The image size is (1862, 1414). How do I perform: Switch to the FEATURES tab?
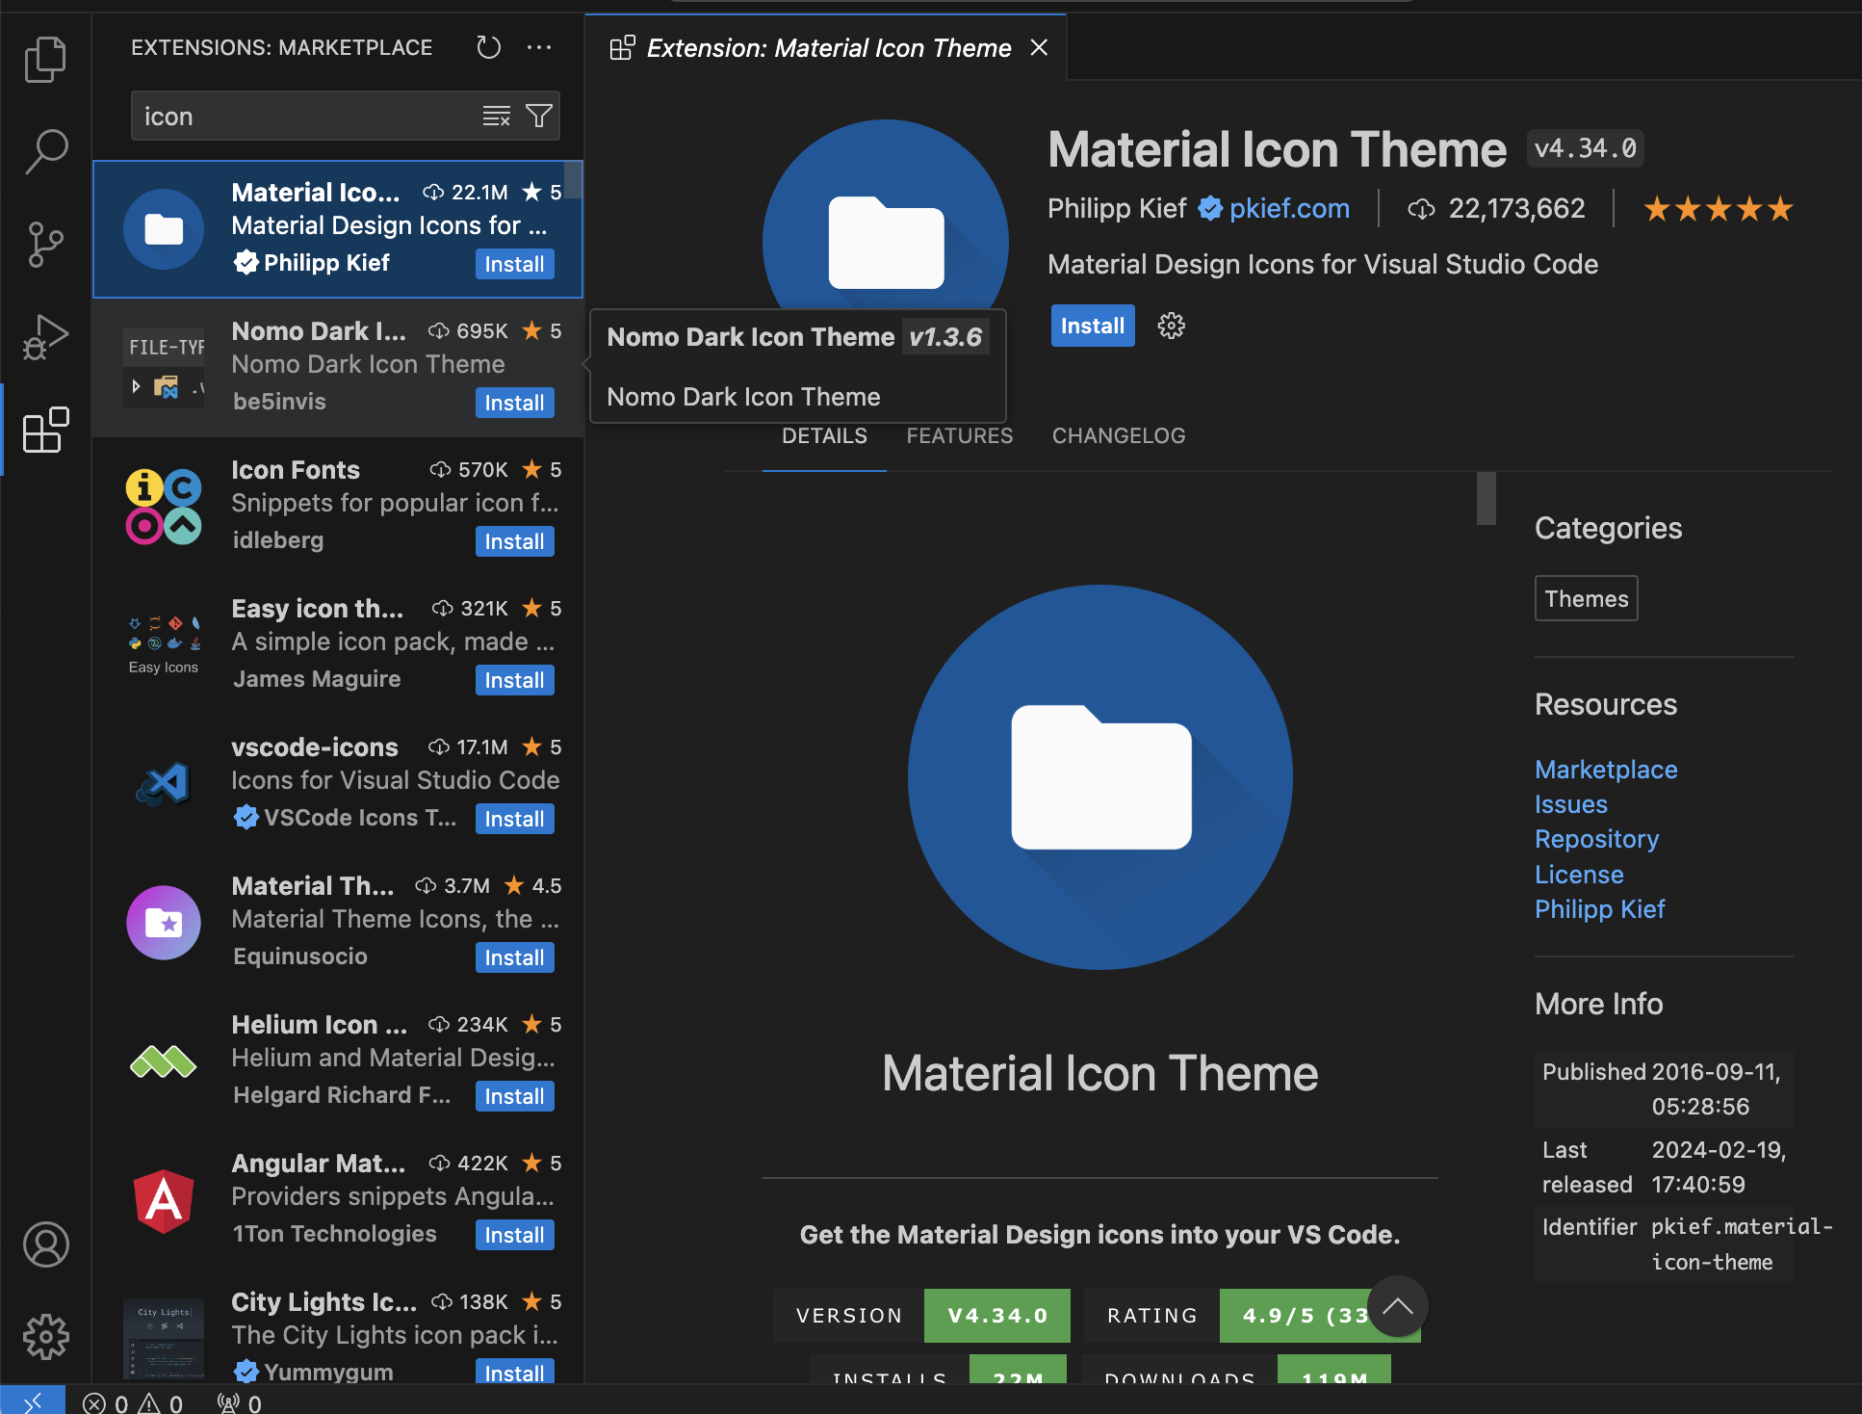pos(960,436)
